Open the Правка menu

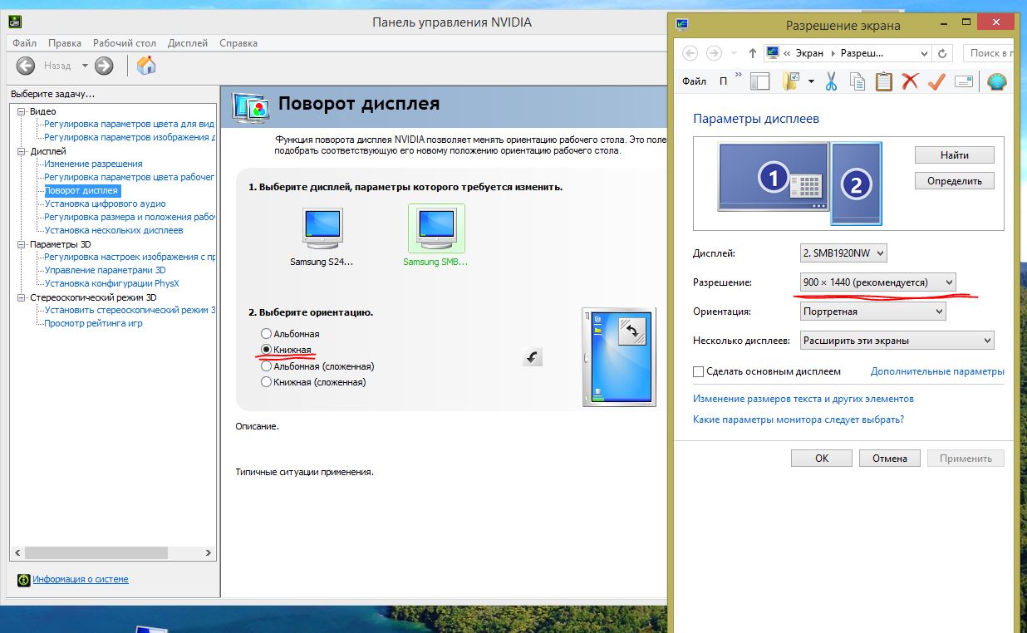pos(65,43)
